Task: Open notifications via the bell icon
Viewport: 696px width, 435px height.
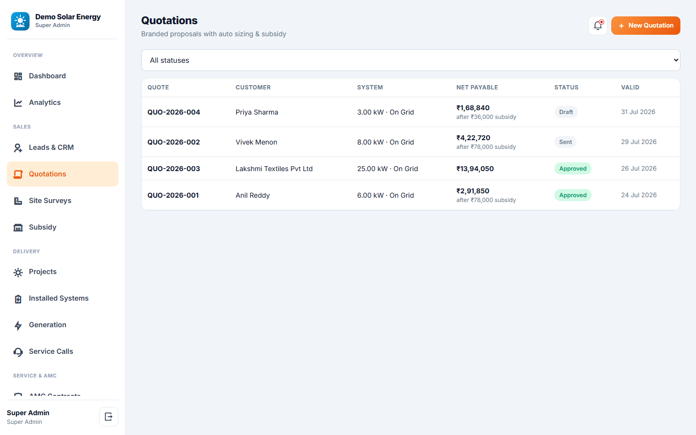Action: 598,26
